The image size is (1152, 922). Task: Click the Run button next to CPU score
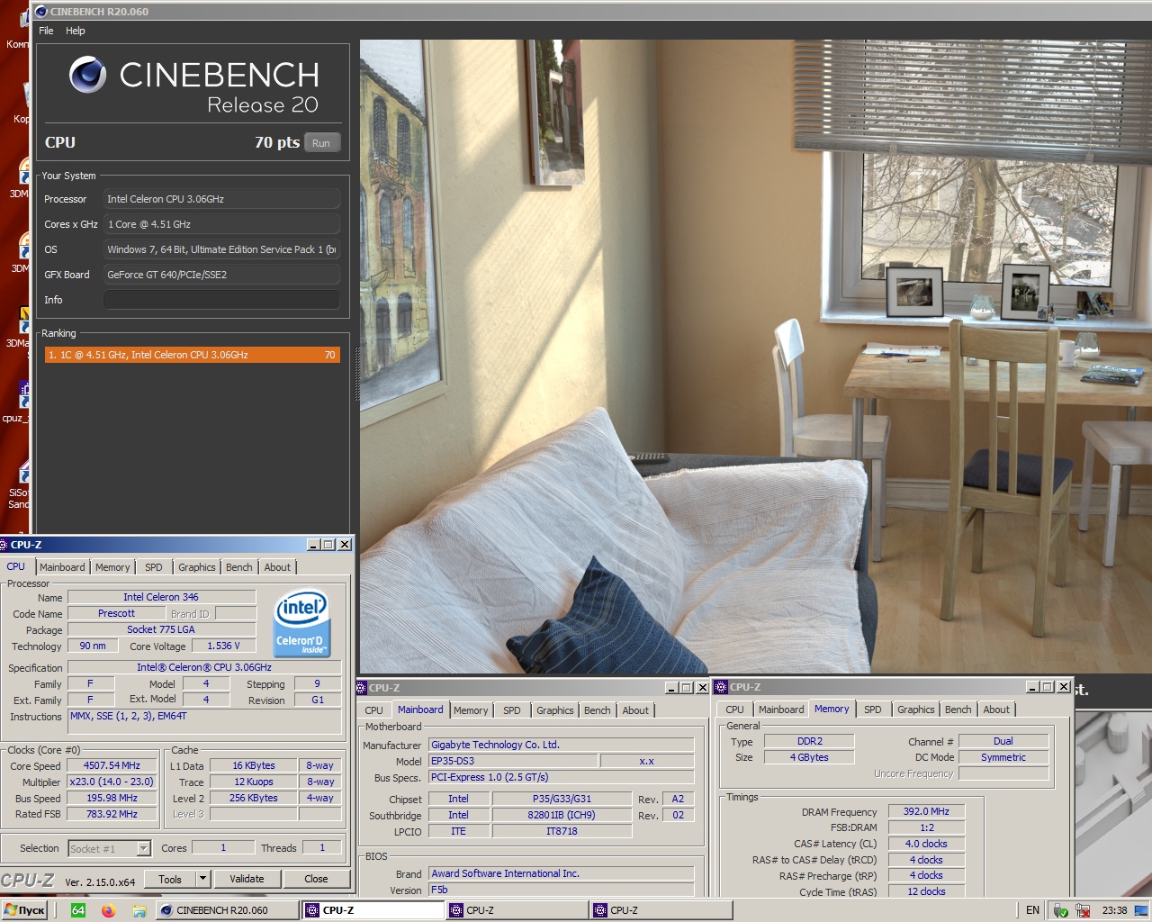[x=321, y=143]
